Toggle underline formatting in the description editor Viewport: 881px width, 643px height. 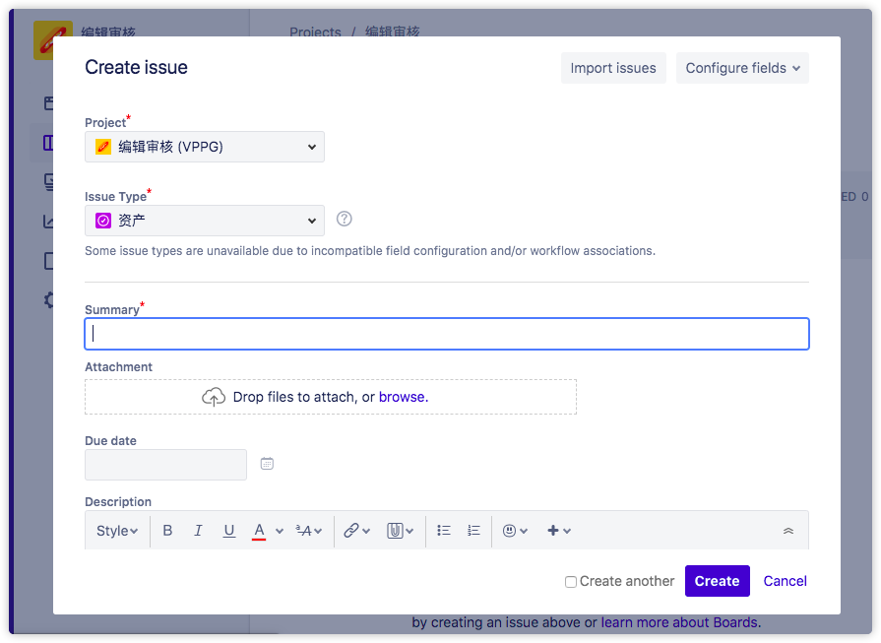[228, 530]
